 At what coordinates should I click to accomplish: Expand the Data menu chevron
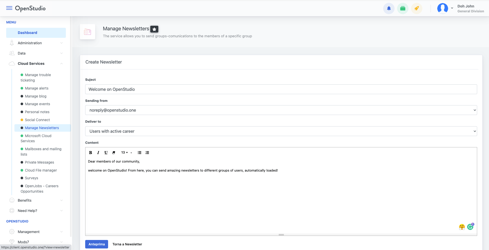(x=62, y=53)
